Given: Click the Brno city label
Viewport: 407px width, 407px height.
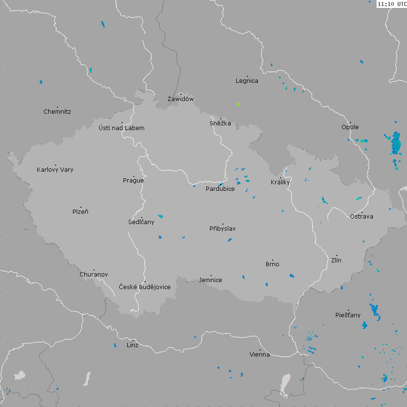Looking at the screenshot, I should click(272, 264).
